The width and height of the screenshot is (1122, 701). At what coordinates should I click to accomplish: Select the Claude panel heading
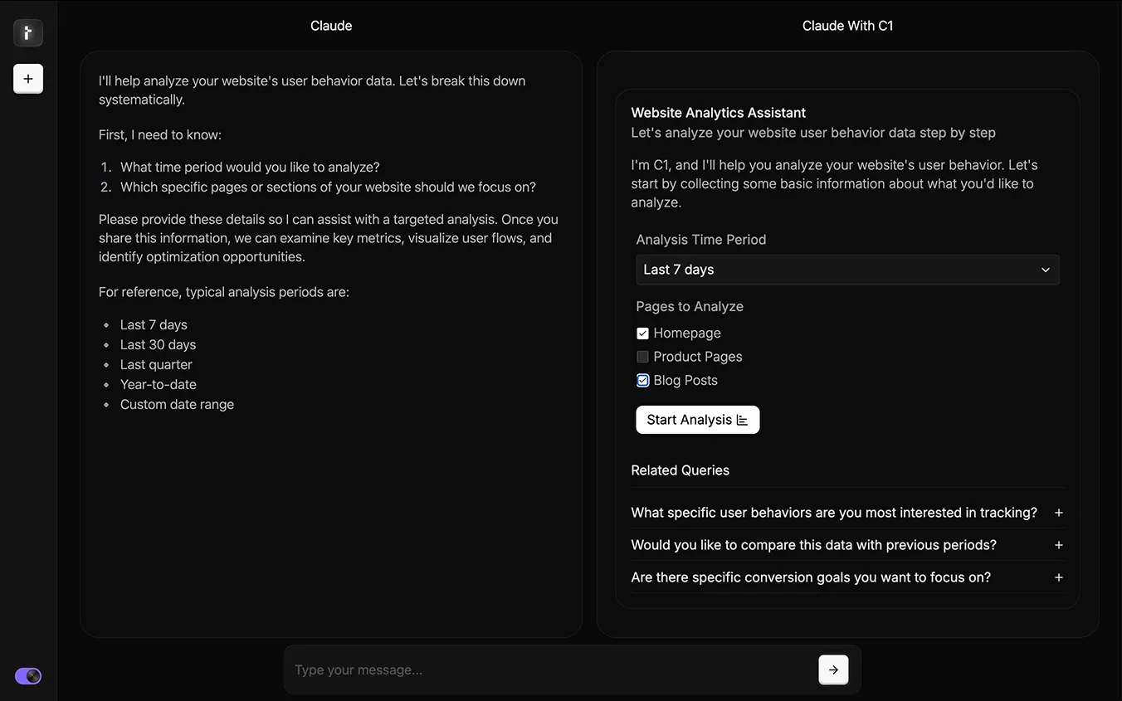tap(330, 25)
